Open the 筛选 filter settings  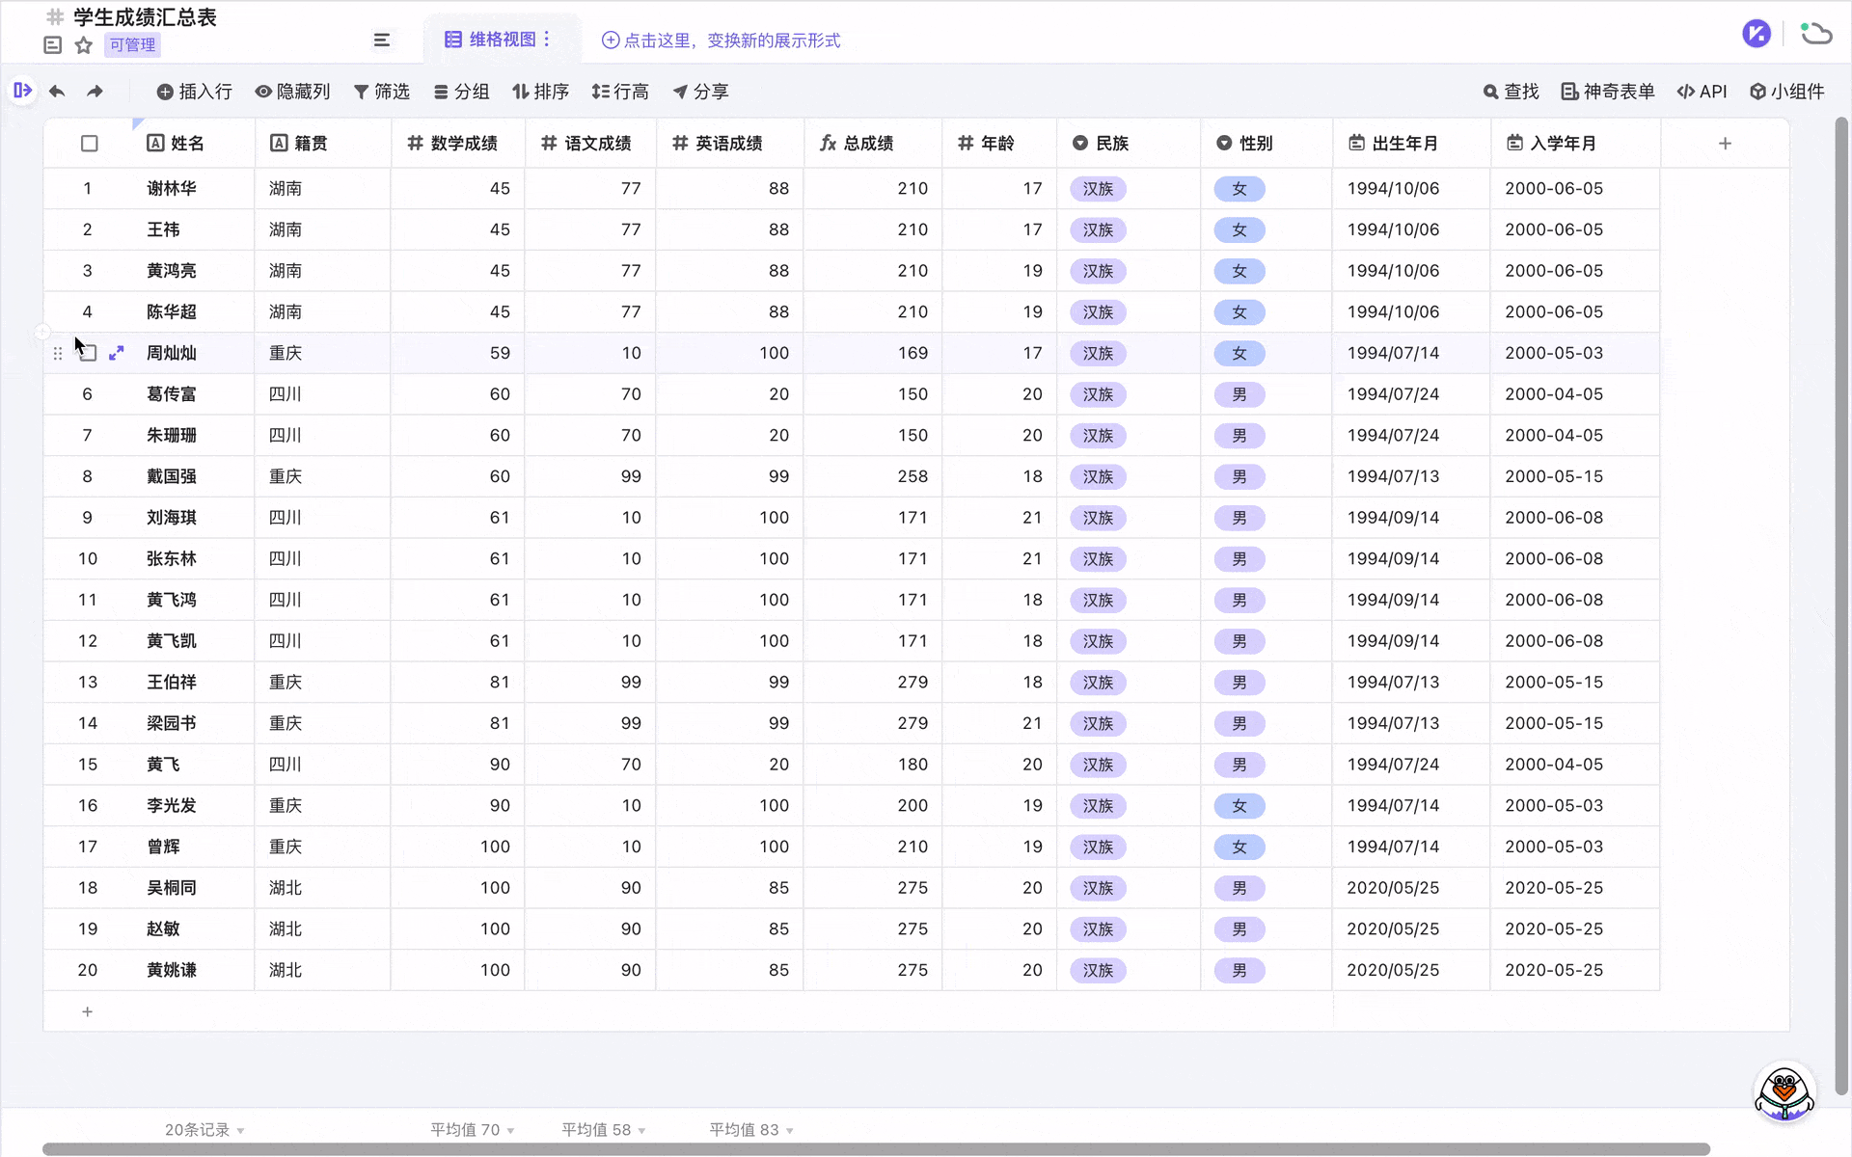pos(382,92)
